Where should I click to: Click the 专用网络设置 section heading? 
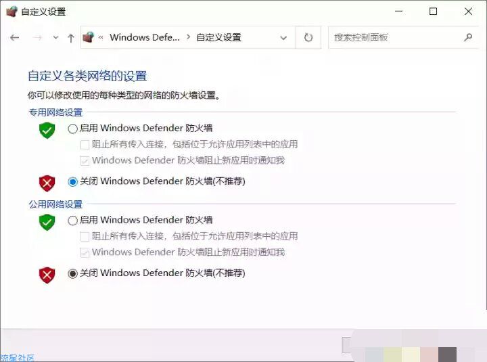coord(55,112)
